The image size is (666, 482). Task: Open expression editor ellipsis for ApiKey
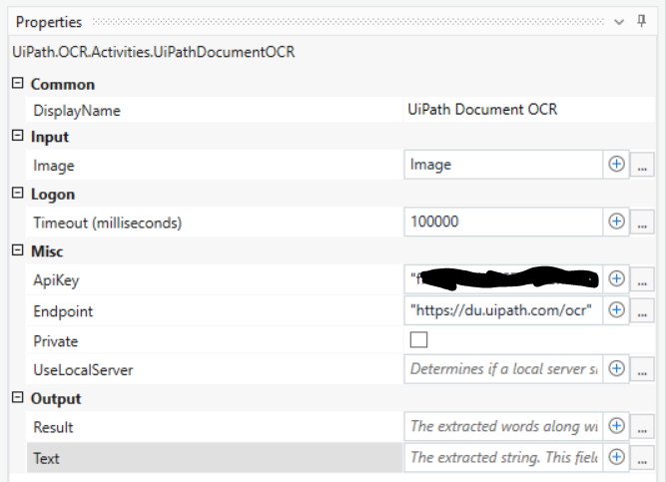(x=642, y=279)
